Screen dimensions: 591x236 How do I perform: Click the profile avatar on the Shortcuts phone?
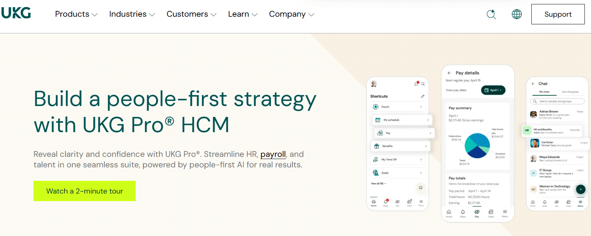374,84
